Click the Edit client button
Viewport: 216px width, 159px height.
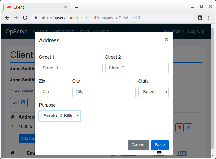pos(19,102)
